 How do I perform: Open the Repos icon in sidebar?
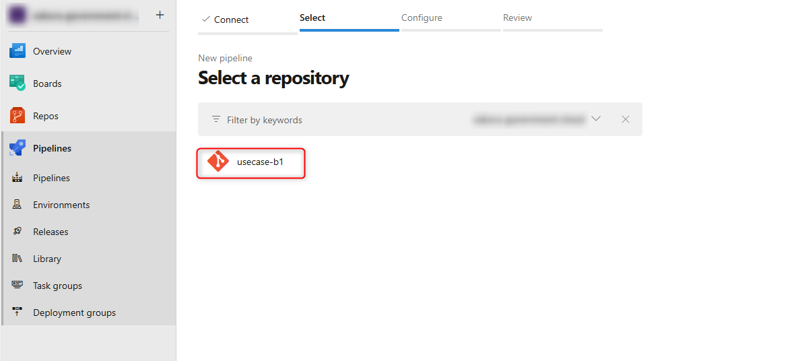coord(18,116)
